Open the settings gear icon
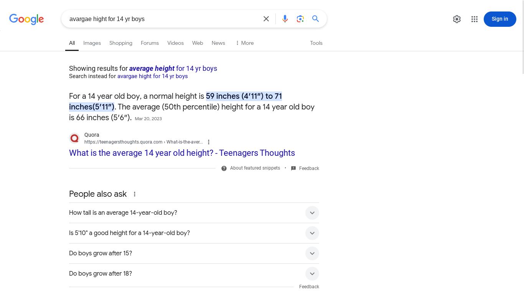The width and height of the screenshot is (524, 294). tap(456, 19)
